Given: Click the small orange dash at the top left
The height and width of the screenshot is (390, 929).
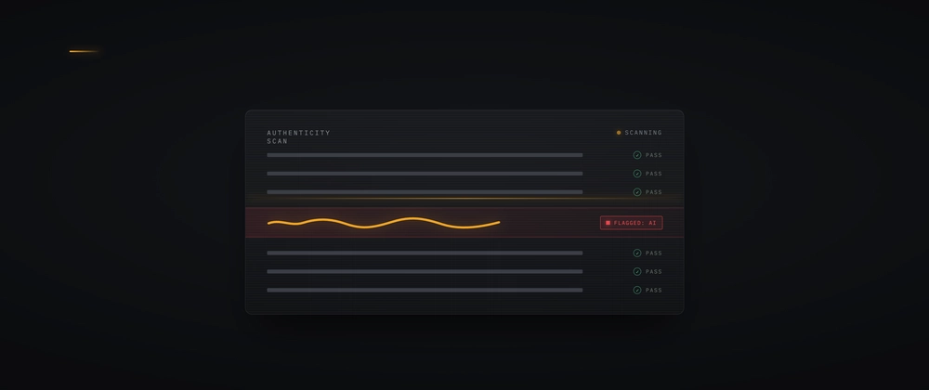Looking at the screenshot, I should (84, 51).
